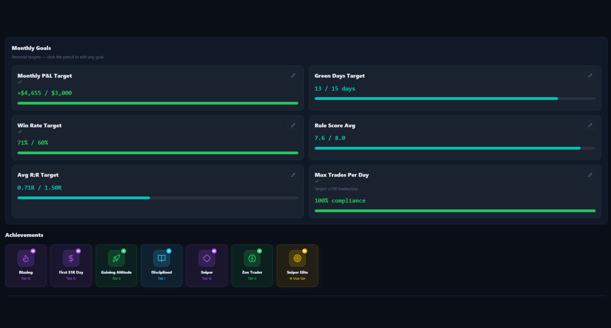This screenshot has width=611, height=328.
Task: Edit the Monthly P&L Target goal
Action: click(293, 76)
